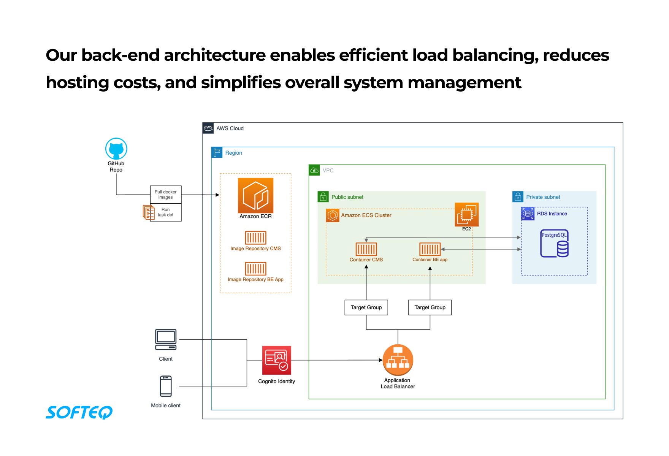Click the Amazon ECS Cluster icon
The width and height of the screenshot is (669, 456).
[333, 215]
